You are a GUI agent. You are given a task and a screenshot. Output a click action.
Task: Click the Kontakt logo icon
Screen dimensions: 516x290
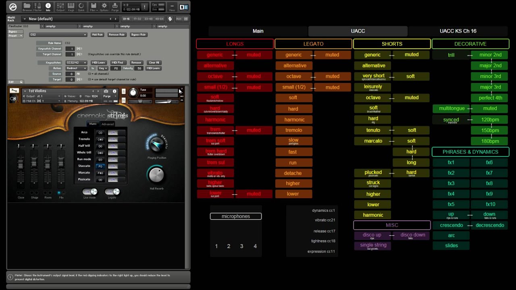click(x=13, y=7)
